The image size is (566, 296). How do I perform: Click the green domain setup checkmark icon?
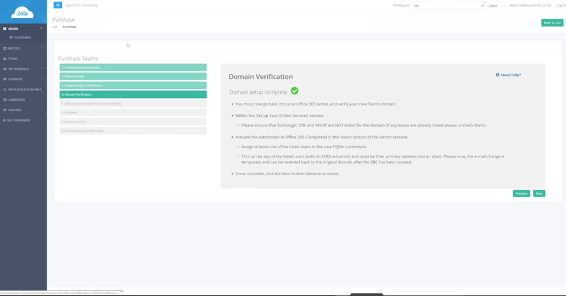[x=295, y=91]
